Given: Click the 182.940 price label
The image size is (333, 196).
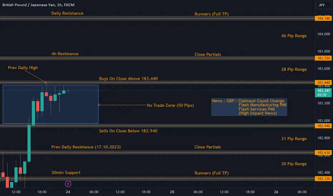Looking at the screenshot, I should click(x=323, y=126).
